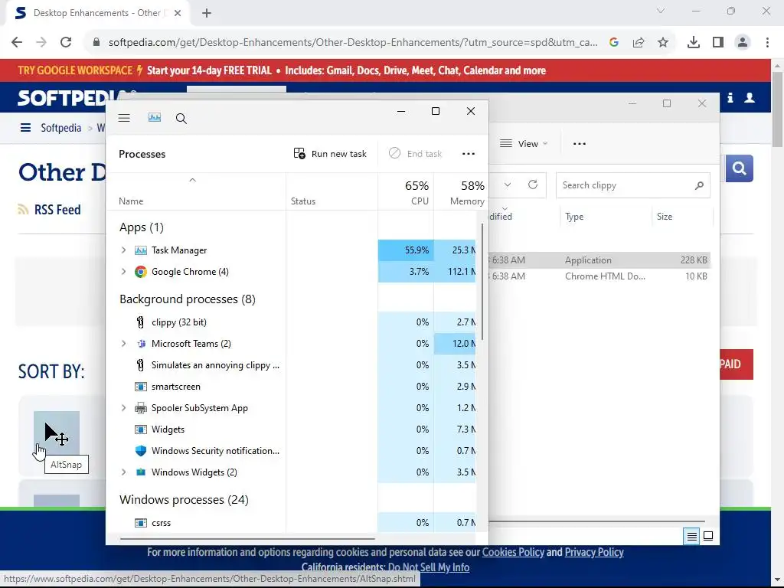Open File Explorer address history dropdown chevron

click(x=508, y=185)
